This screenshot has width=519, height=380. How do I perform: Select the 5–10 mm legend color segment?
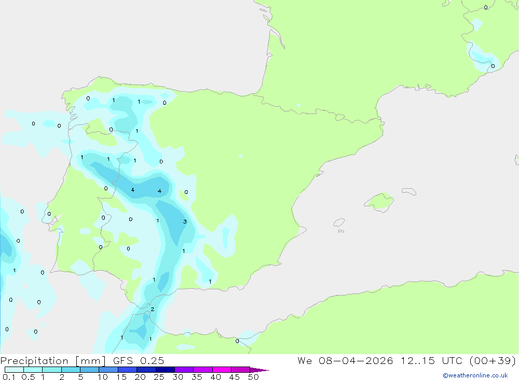point(90,370)
